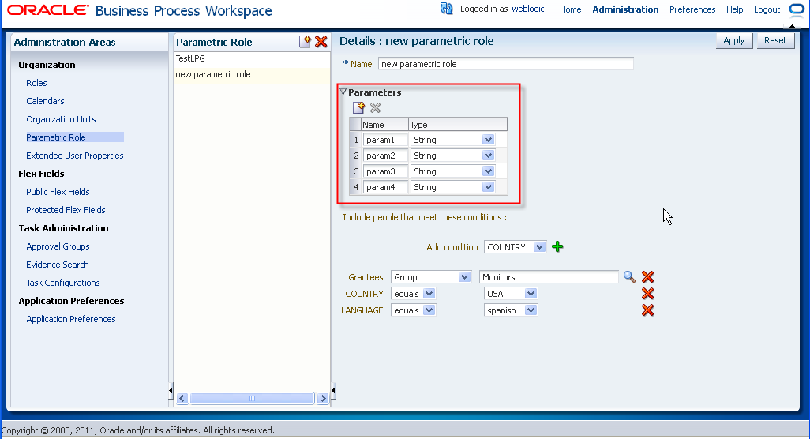810x439 pixels.
Task: Add a new parameter row icon
Action: 358,107
